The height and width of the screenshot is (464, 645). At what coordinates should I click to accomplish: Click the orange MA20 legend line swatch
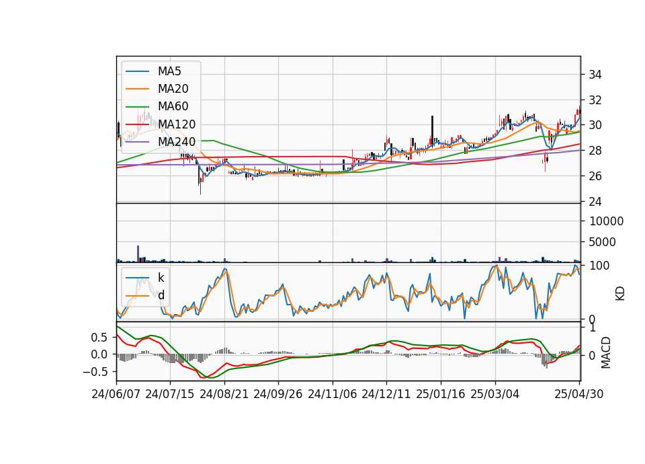coord(137,89)
